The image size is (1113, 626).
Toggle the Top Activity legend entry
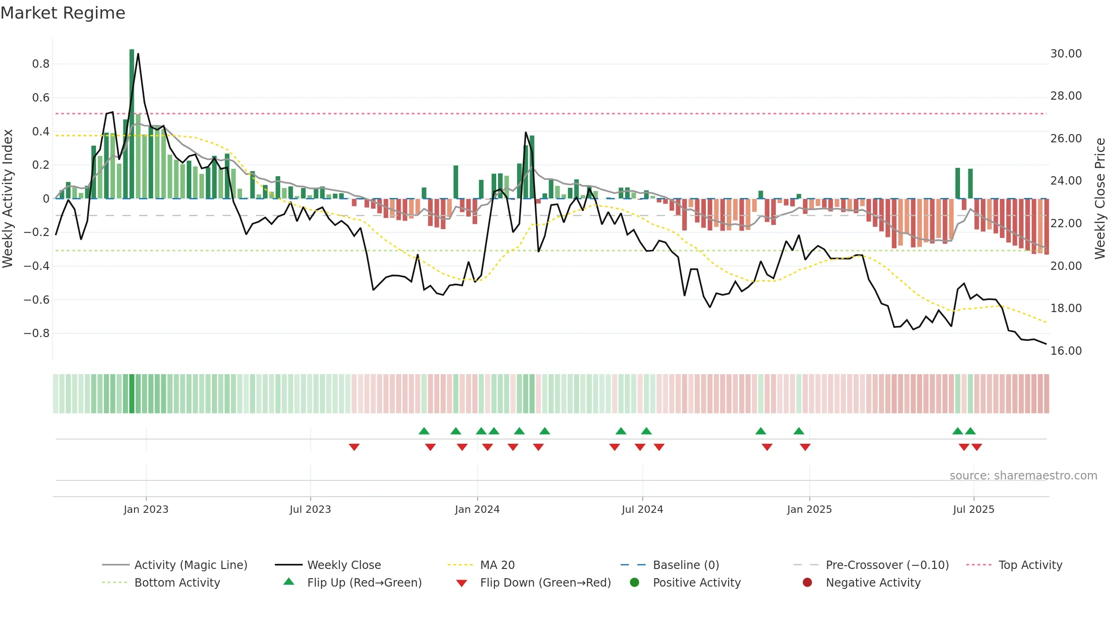[1014, 565]
